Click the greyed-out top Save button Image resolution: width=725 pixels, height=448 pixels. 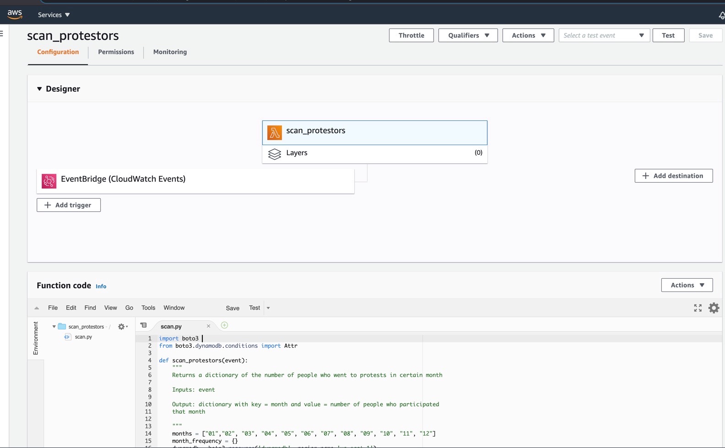pos(705,35)
